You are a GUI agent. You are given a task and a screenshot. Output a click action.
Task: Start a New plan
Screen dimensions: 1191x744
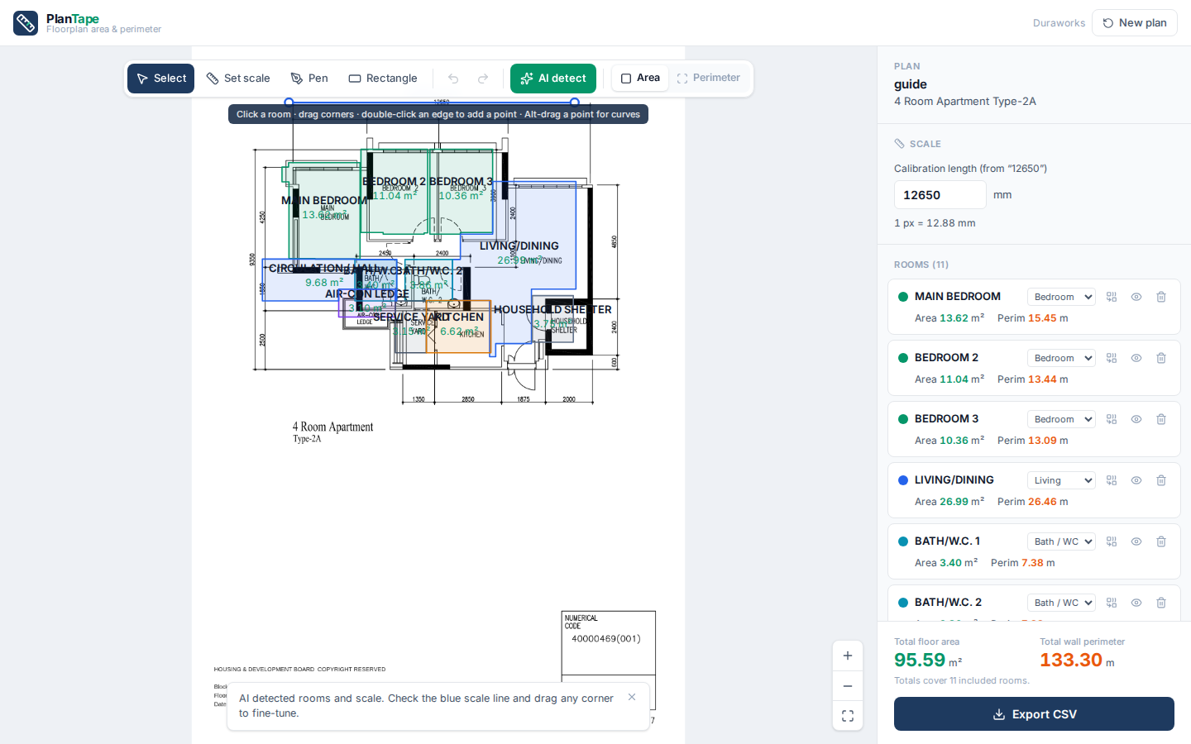pos(1135,23)
